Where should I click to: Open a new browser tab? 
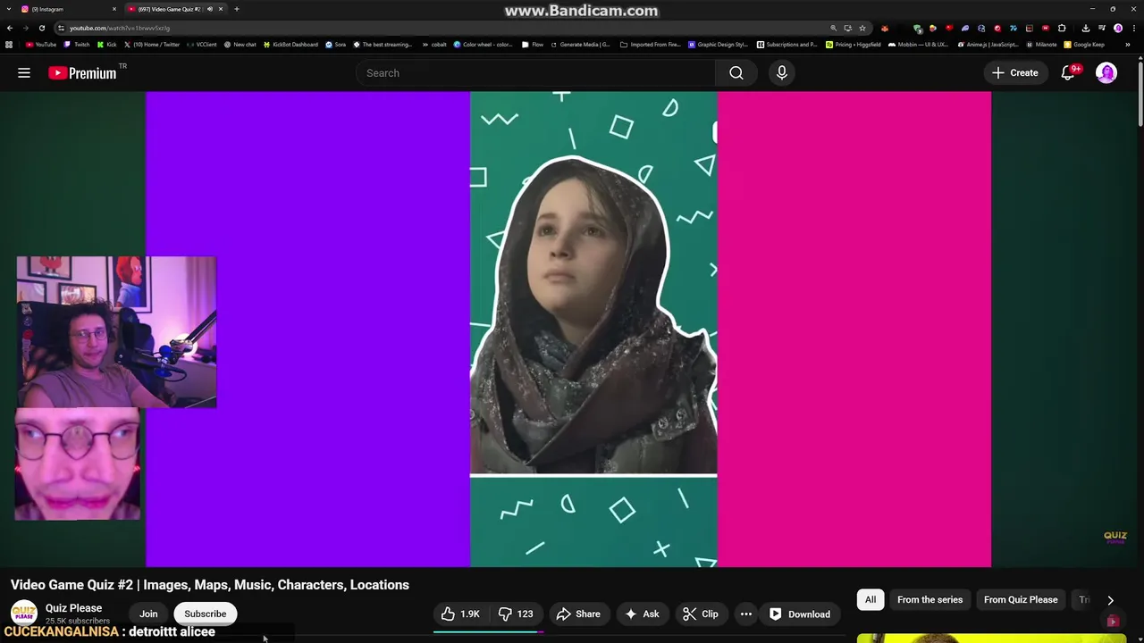click(237, 9)
